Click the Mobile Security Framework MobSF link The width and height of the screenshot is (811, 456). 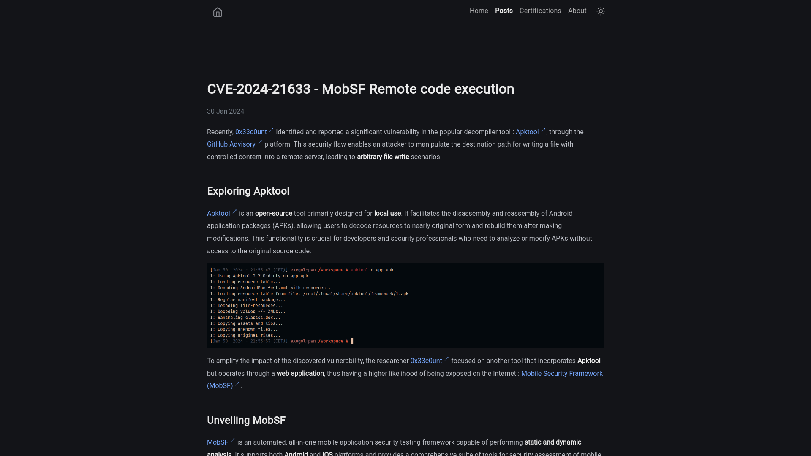[x=561, y=373]
